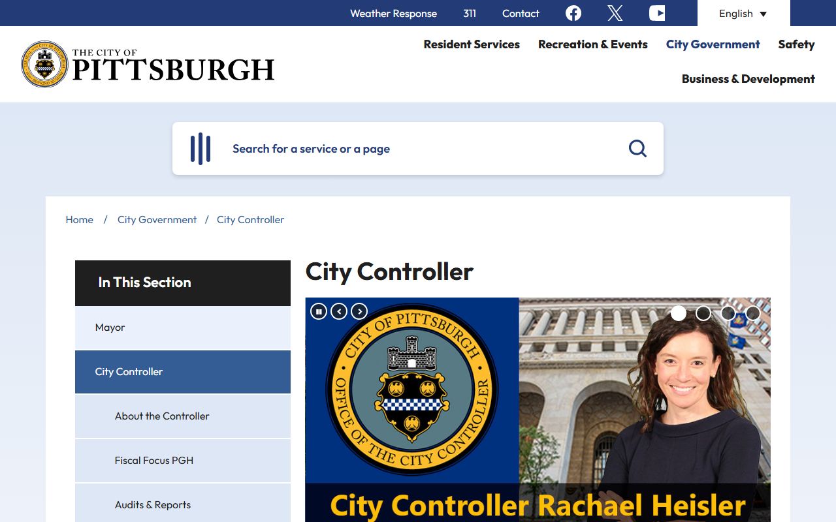Go to previous carousel slide
This screenshot has height=522, width=836.
[339, 311]
